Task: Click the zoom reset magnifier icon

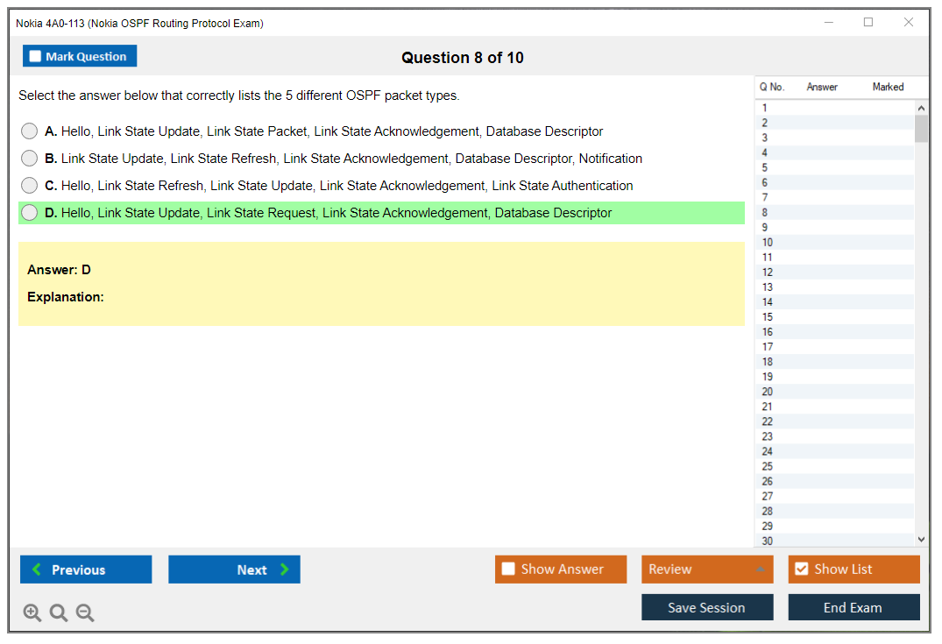Action: pyautogui.click(x=59, y=613)
